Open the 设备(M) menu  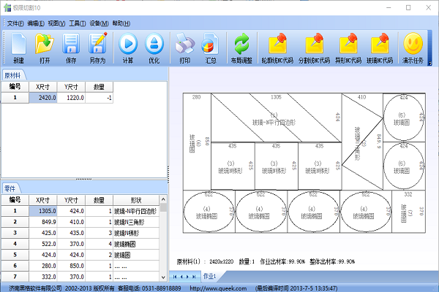tap(99, 23)
